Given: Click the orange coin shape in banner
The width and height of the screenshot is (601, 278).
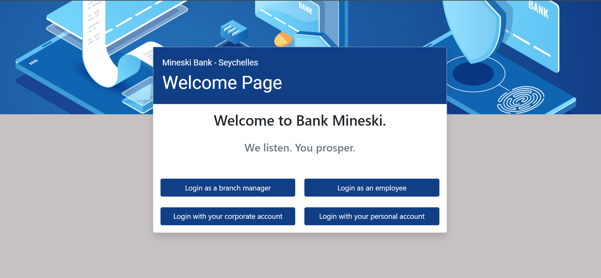Looking at the screenshot, I should [283, 39].
